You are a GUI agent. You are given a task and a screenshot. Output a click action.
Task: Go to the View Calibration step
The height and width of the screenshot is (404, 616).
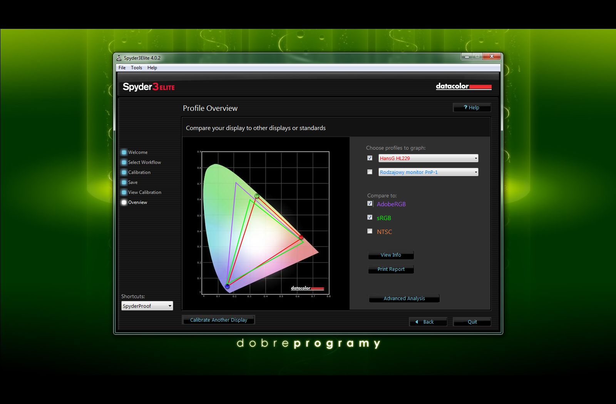pyautogui.click(x=145, y=192)
